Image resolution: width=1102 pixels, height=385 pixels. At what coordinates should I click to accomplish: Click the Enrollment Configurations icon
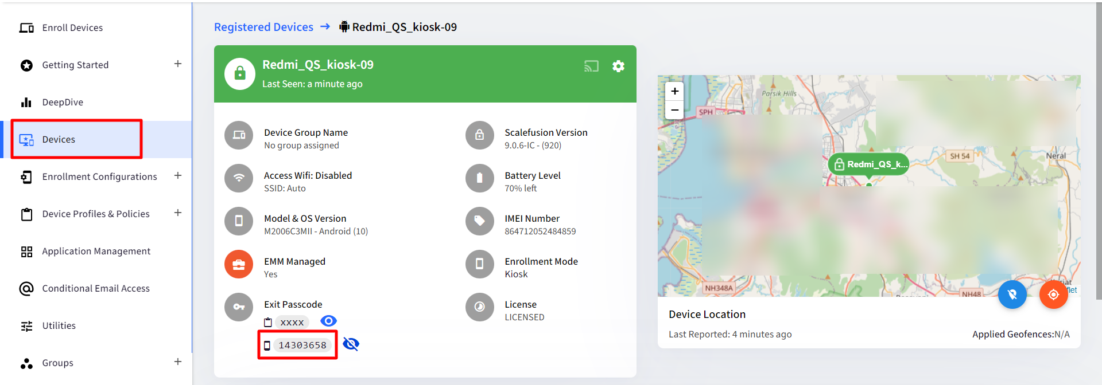(x=26, y=177)
